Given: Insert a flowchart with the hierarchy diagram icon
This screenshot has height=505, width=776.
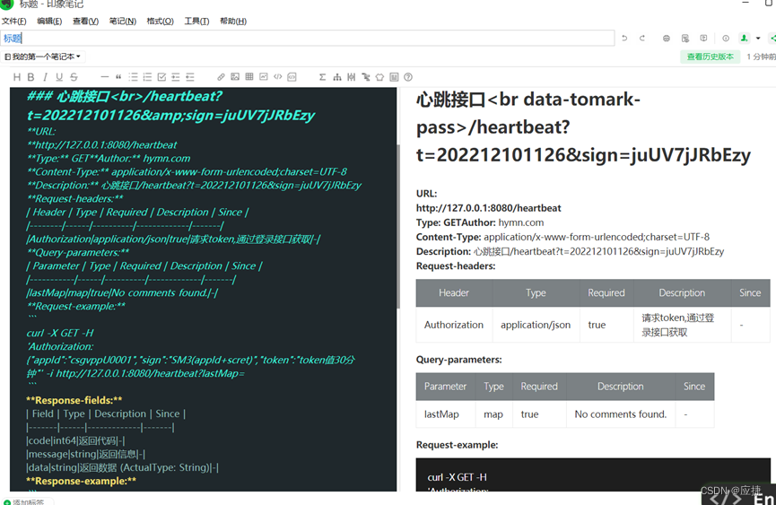Looking at the screenshot, I should (x=337, y=77).
